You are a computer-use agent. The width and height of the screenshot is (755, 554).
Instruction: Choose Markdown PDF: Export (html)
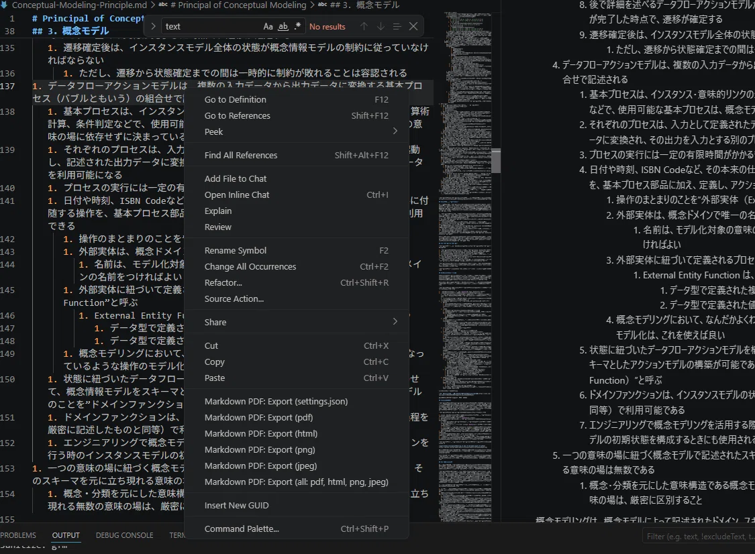click(297, 434)
